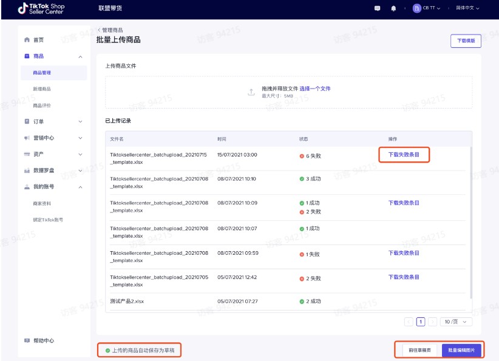Open the 10/页 page size dropdown

pos(455,322)
